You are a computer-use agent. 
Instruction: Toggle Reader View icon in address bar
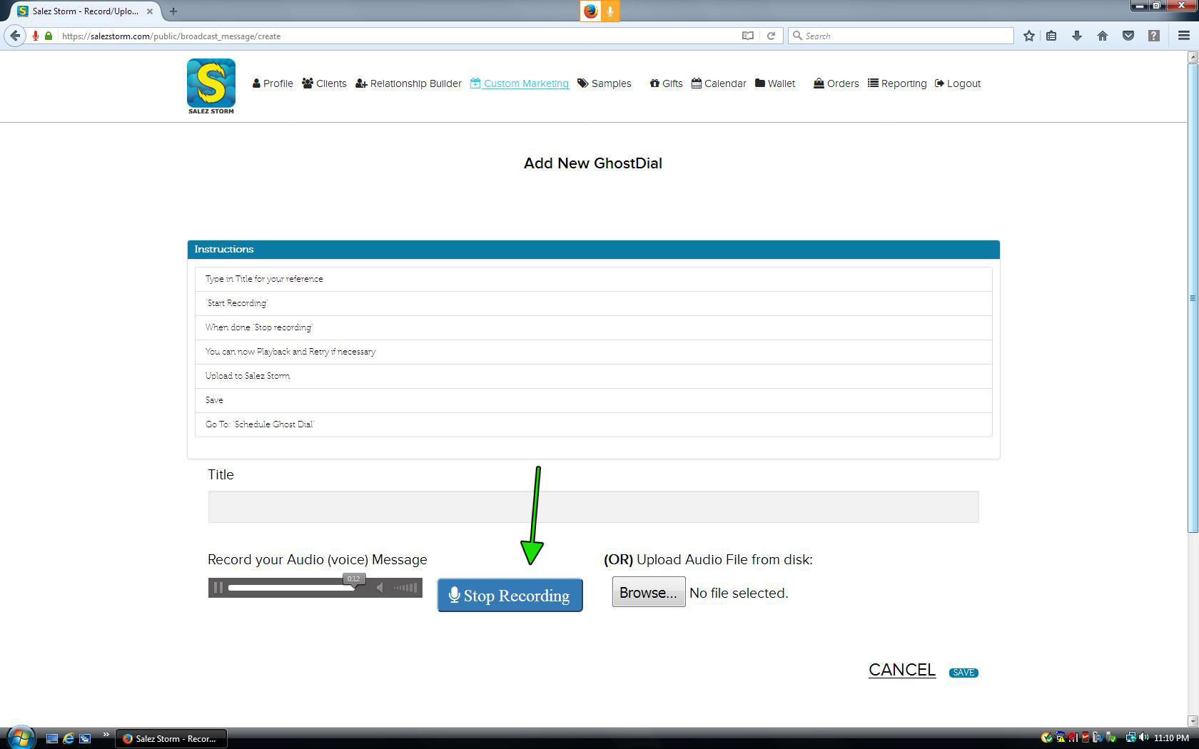pos(747,36)
